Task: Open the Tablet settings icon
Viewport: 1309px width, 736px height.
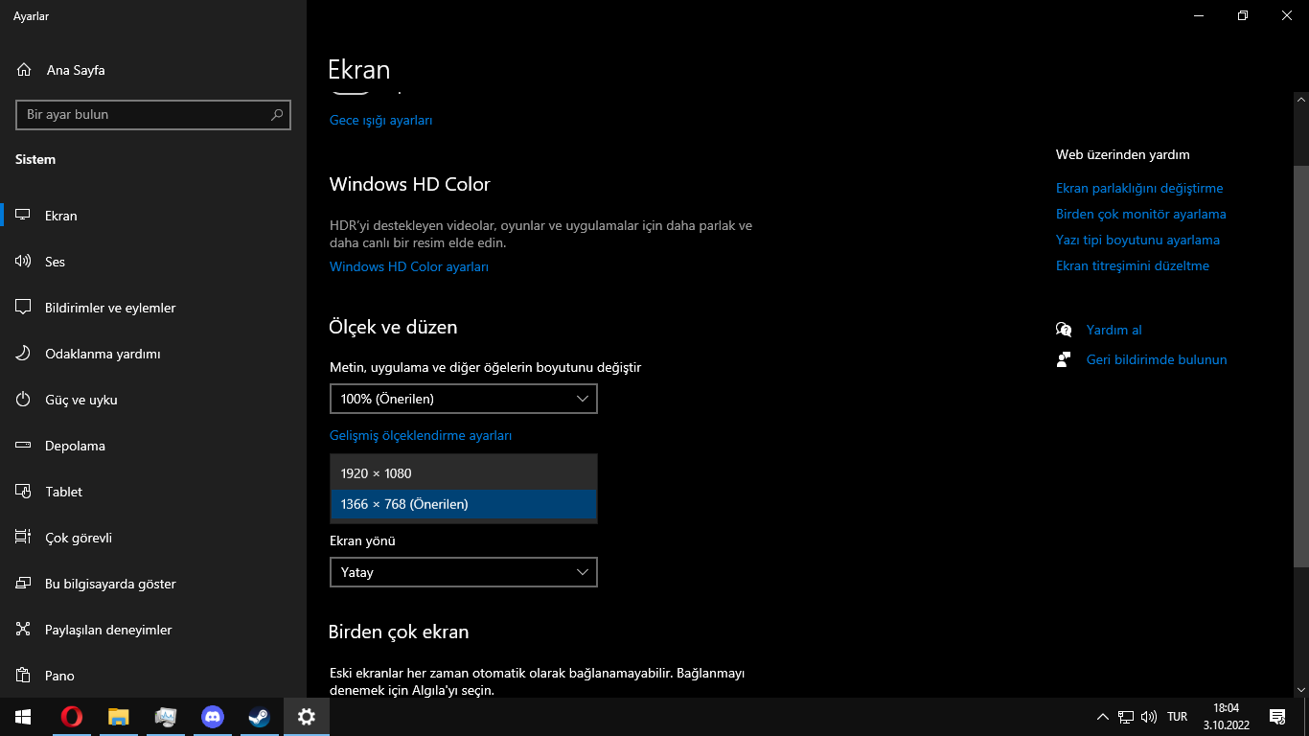Action: pyautogui.click(x=24, y=492)
